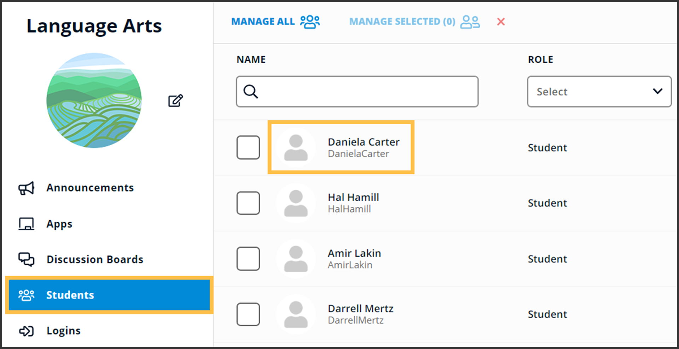Viewport: 679px width, 349px height.
Task: Click the Students group icon
Action: coord(27,295)
